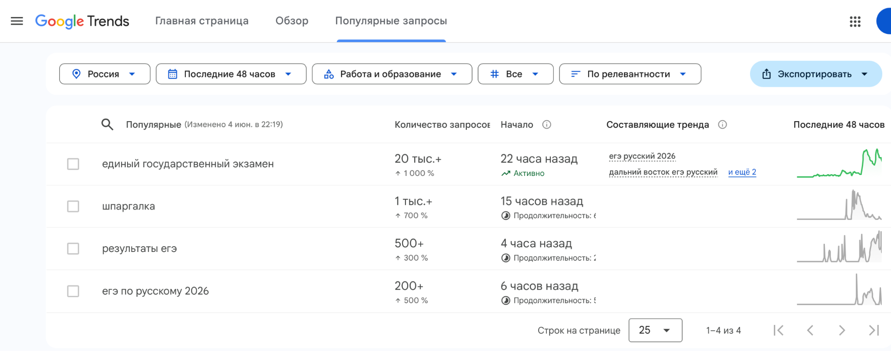The image size is (891, 351).
Task: View sparkline chart for результаты егэ
Action: [x=839, y=247]
